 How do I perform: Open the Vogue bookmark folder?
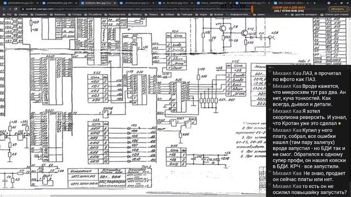point(201,15)
